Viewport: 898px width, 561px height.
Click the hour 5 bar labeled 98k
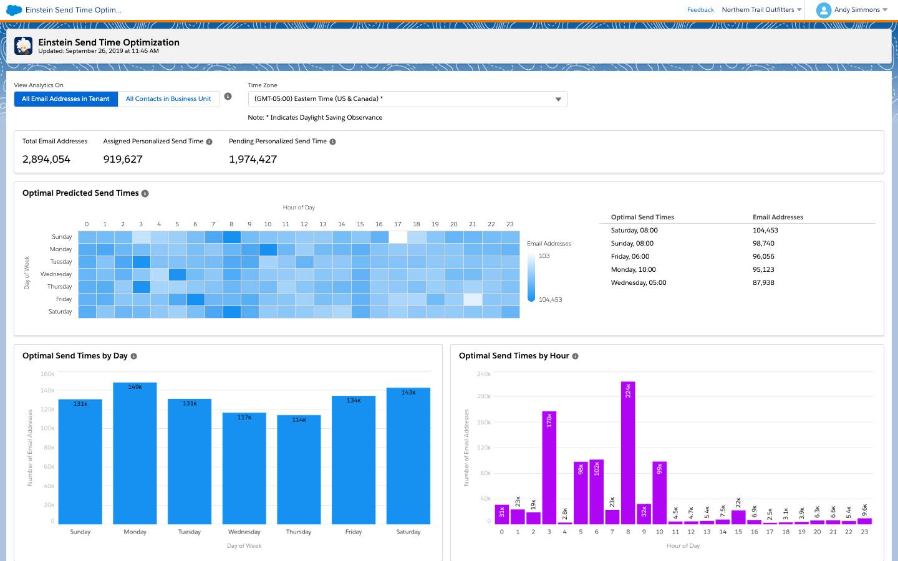581,493
